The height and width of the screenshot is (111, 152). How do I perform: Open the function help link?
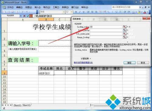(83, 63)
